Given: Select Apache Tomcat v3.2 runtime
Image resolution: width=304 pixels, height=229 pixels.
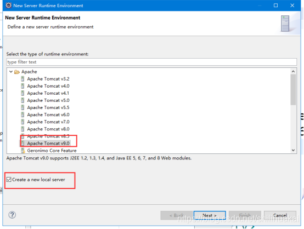Looking at the screenshot, I should [48, 79].
